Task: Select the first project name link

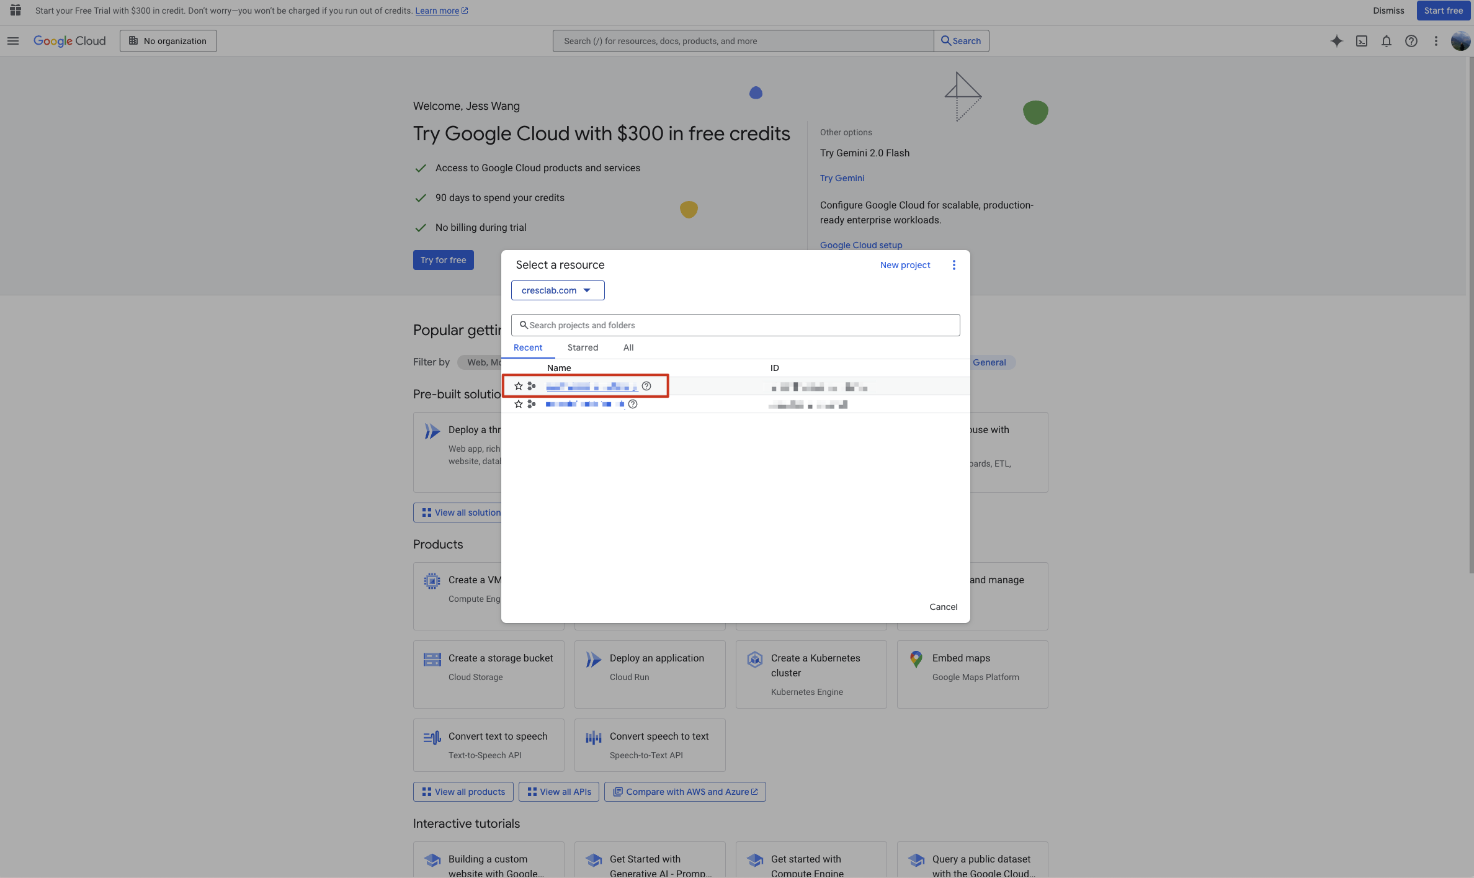Action: pyautogui.click(x=592, y=387)
